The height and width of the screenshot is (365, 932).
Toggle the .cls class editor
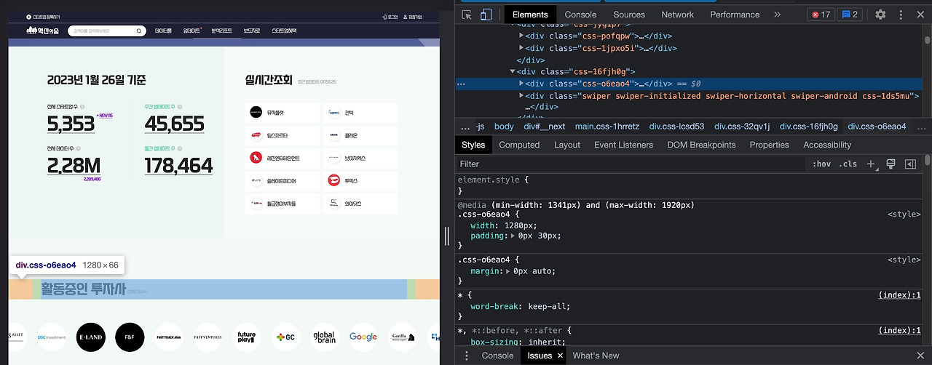(848, 164)
